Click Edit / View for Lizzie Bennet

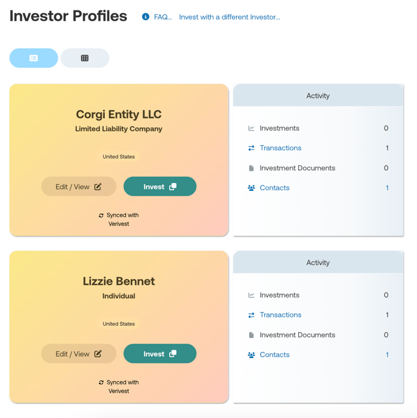click(x=79, y=354)
